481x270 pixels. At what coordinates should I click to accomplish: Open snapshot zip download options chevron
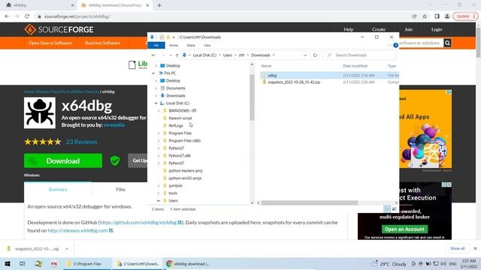click(67, 249)
